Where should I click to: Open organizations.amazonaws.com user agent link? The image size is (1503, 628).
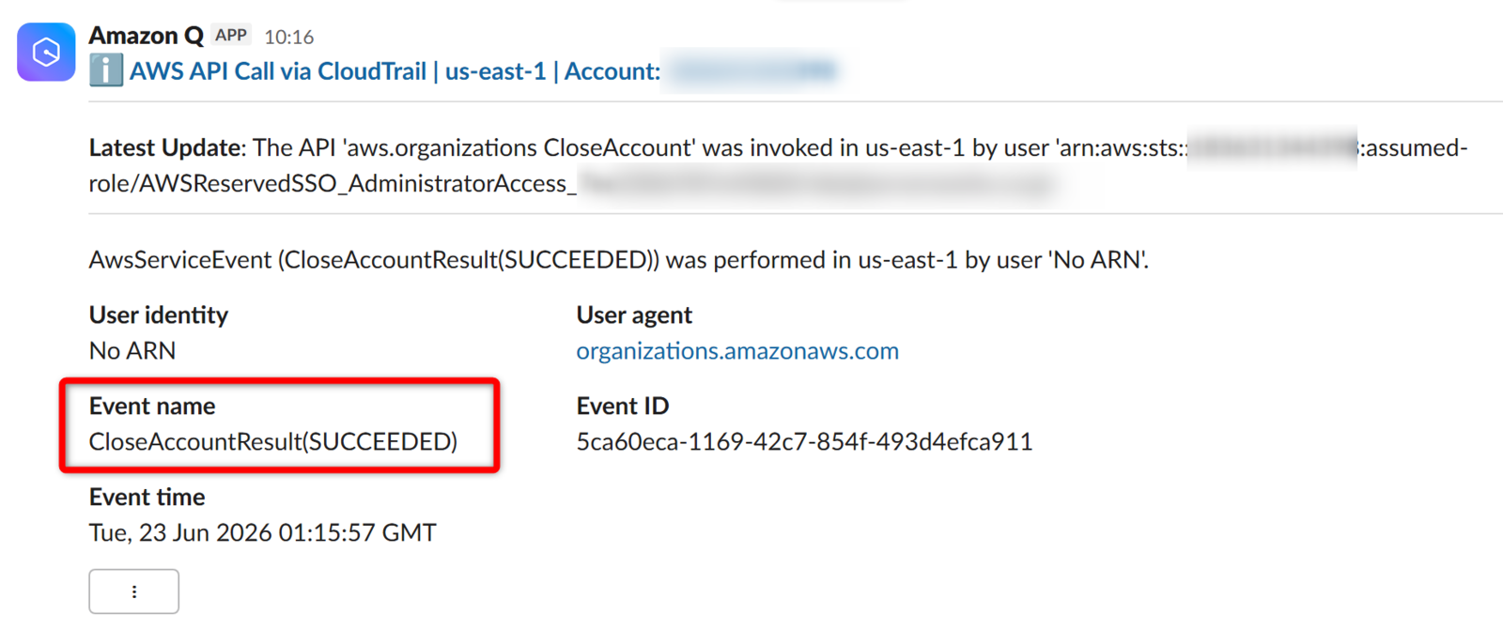(737, 351)
